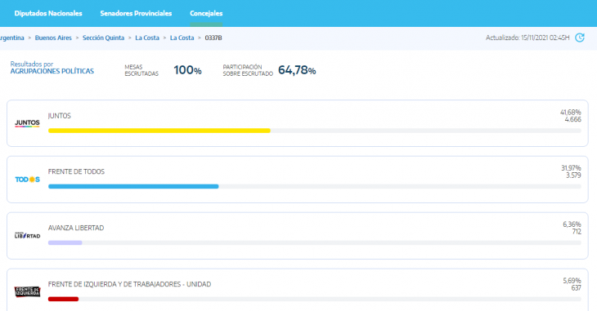Click the 100% mesas escrutadas value
The height and width of the screenshot is (311, 597).
point(188,70)
